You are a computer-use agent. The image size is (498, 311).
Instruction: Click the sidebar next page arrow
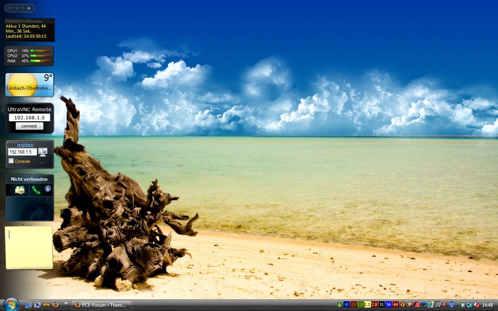pos(17,8)
